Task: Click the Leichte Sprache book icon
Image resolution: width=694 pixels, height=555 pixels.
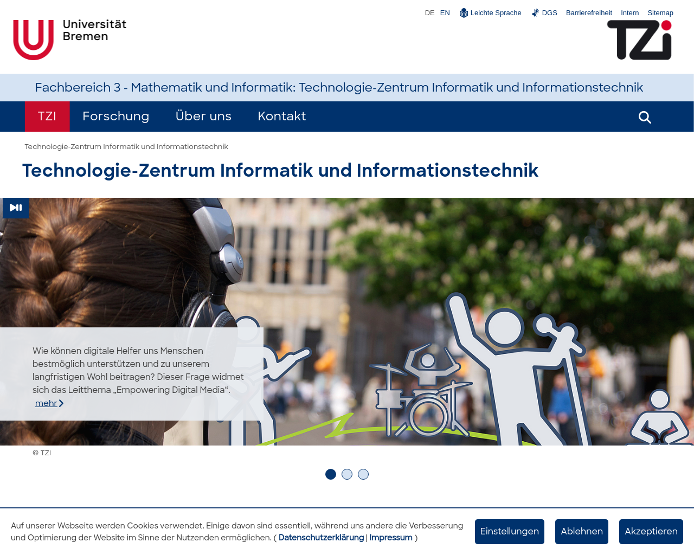Action: click(x=464, y=13)
